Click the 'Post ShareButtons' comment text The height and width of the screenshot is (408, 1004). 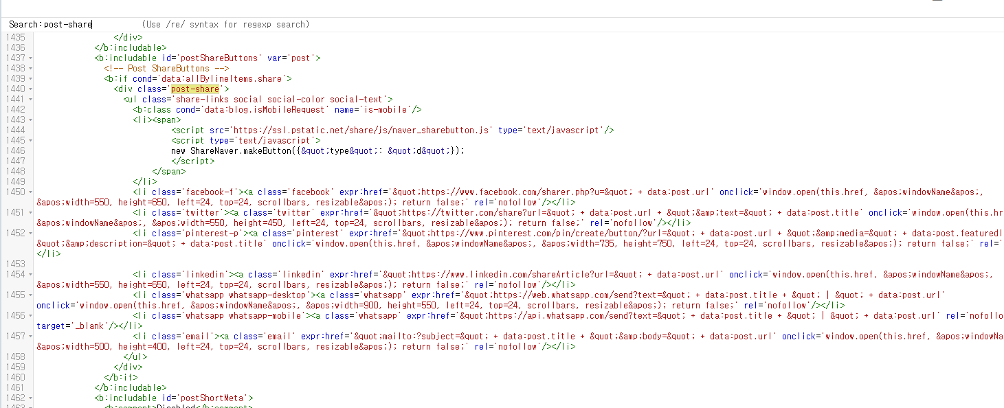point(166,68)
